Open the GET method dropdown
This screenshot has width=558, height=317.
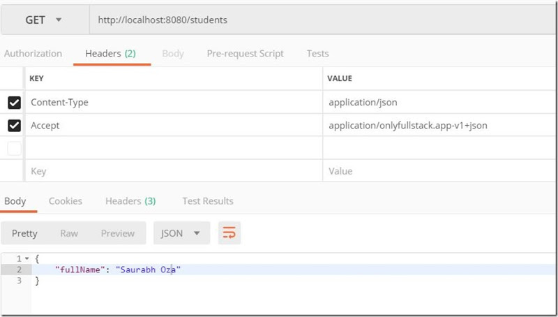[45, 20]
